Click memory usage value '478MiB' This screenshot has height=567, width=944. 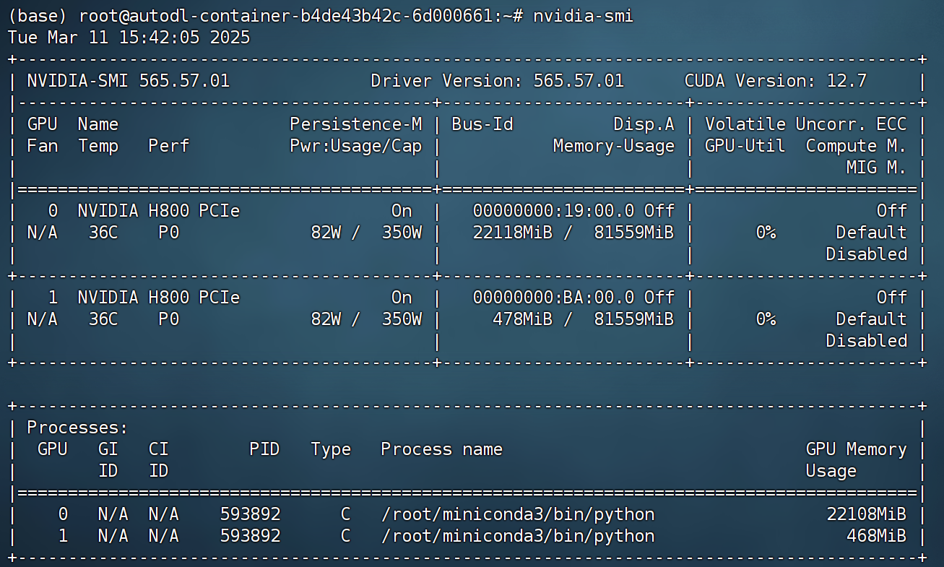[x=523, y=319]
